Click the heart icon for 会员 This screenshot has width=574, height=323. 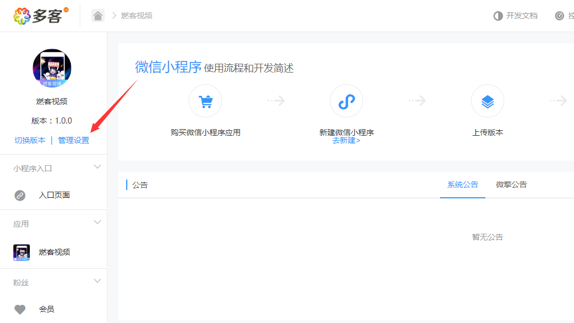(x=20, y=310)
